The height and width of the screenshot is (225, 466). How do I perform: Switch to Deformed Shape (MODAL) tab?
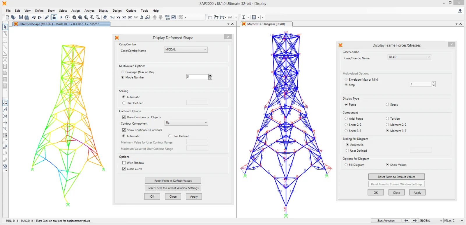click(61, 24)
